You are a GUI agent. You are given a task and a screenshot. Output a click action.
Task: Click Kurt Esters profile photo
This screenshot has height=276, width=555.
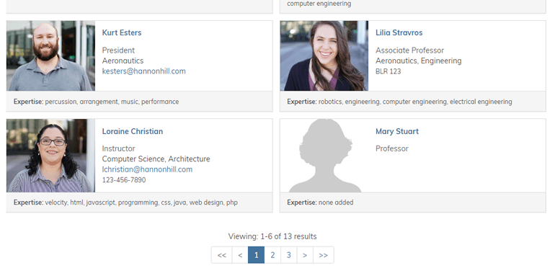tap(50, 55)
